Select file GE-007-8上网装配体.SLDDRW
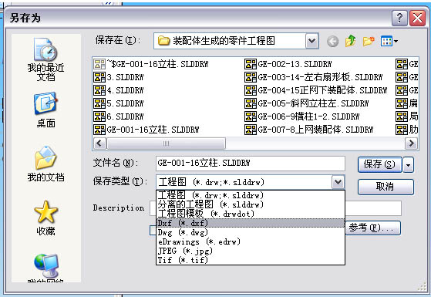The height and width of the screenshot is (297, 431). click(x=309, y=130)
